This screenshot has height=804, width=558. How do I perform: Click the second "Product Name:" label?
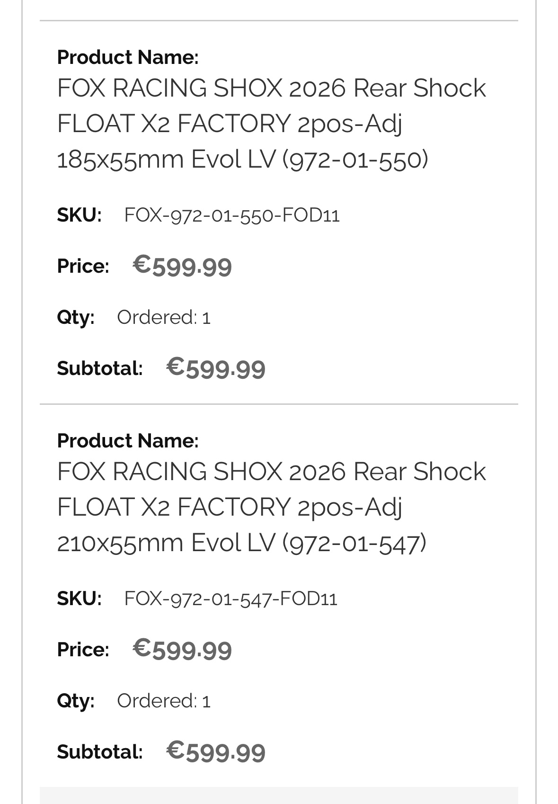[128, 441]
